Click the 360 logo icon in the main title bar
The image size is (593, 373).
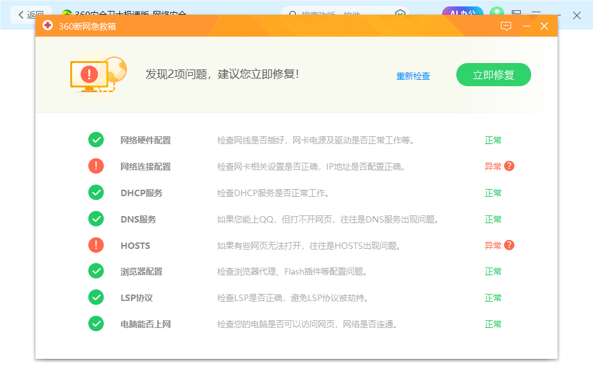(68, 12)
